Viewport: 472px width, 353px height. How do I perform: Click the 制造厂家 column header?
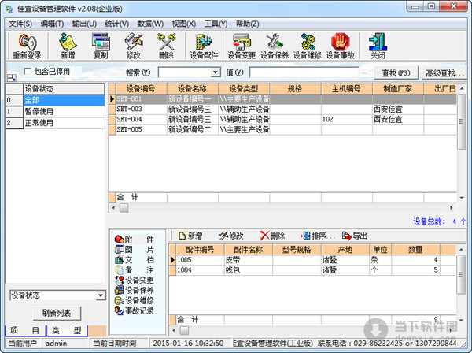tap(397, 88)
